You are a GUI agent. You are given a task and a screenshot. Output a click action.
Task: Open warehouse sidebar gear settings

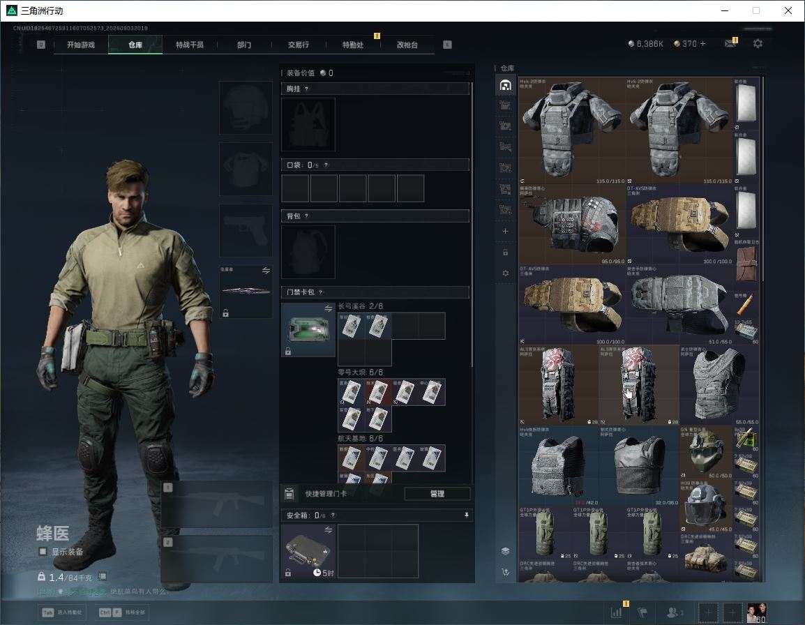pos(505,273)
